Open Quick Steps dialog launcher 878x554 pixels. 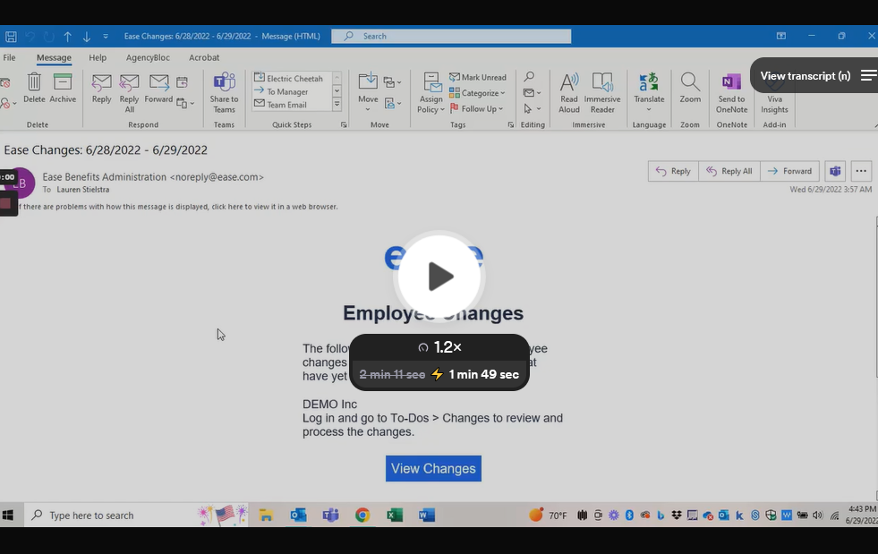tap(344, 125)
